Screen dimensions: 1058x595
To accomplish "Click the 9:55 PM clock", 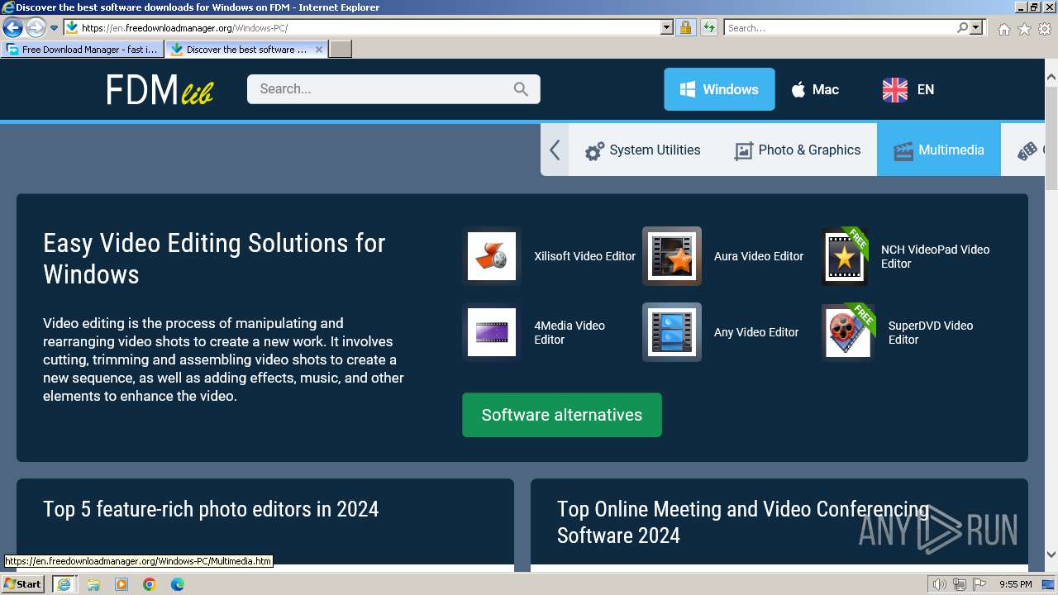I will point(1016,584).
